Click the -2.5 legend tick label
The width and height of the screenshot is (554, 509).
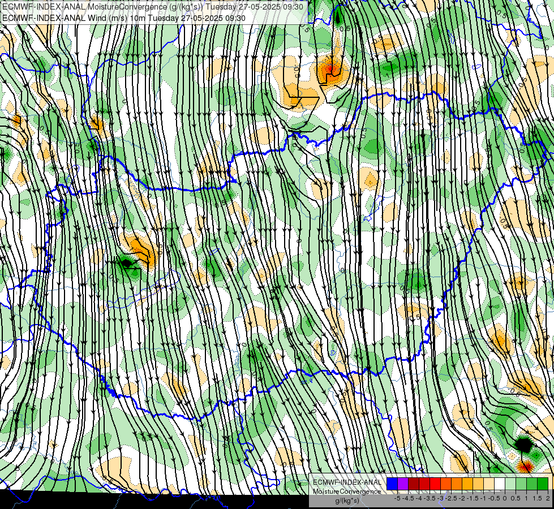pyautogui.click(x=451, y=498)
